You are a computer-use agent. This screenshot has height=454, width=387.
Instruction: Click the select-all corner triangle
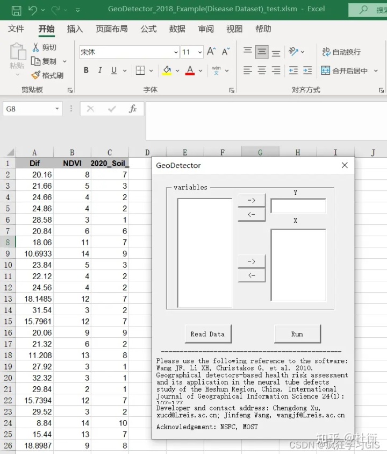click(x=10, y=152)
